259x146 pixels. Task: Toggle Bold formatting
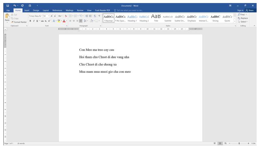click(30, 21)
